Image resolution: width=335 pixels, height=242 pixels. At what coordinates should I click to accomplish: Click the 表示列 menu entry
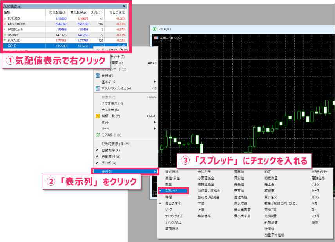point(114,171)
